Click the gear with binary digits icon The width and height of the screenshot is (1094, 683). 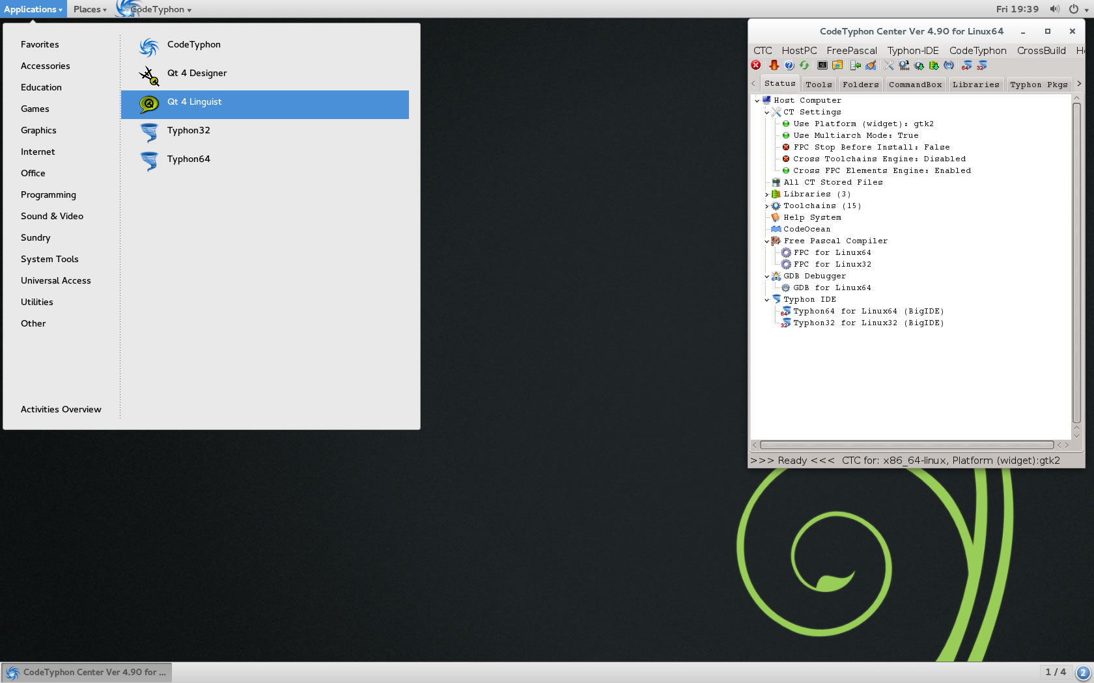click(904, 65)
